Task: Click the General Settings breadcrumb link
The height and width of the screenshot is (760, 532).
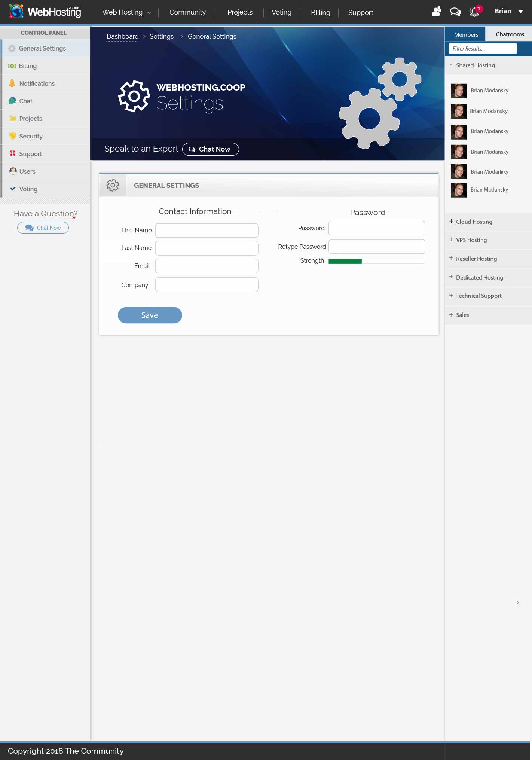Action: (x=212, y=36)
